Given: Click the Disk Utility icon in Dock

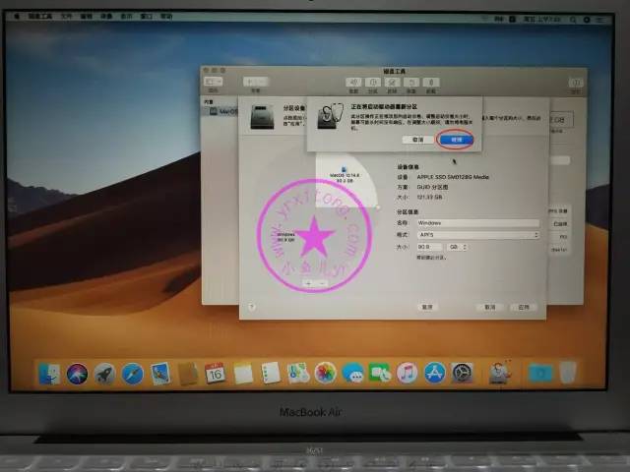Looking at the screenshot, I should (500, 374).
